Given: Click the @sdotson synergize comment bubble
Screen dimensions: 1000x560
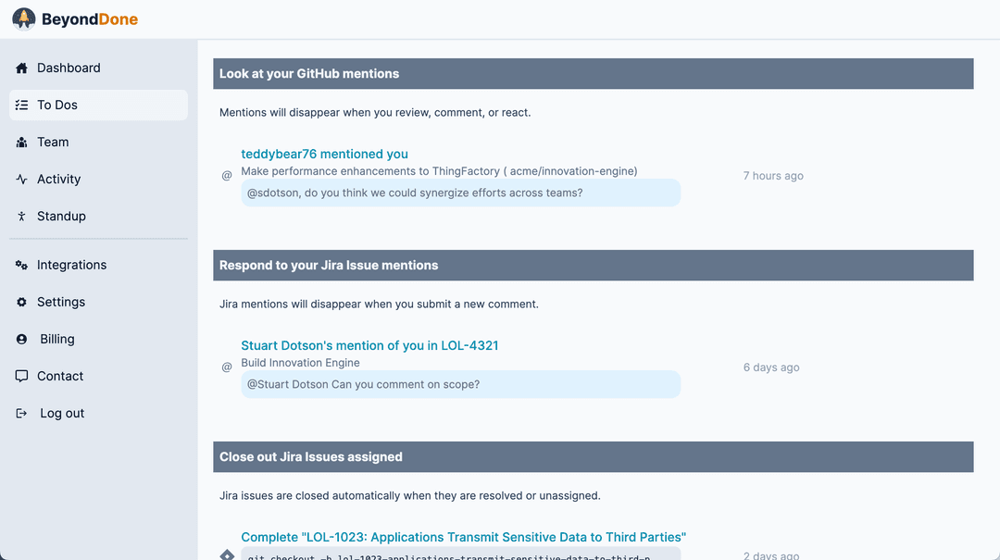Looking at the screenshot, I should tap(460, 193).
